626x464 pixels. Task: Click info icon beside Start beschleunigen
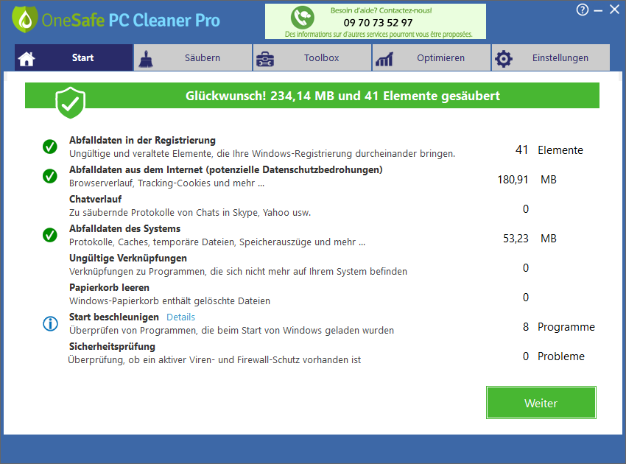50,323
